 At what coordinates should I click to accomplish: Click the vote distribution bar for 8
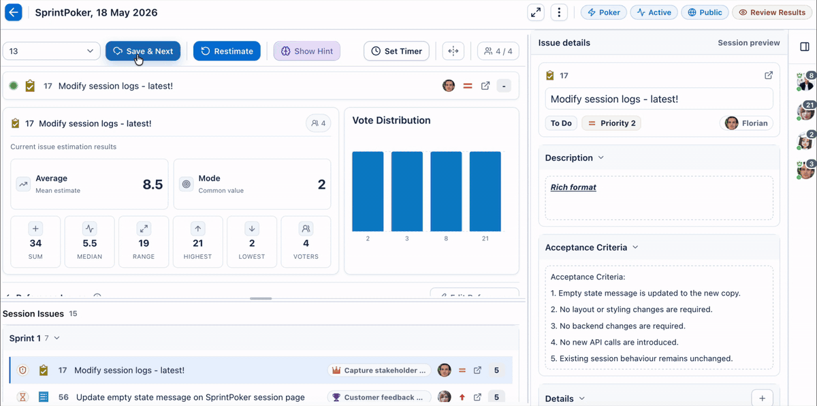tap(446, 191)
